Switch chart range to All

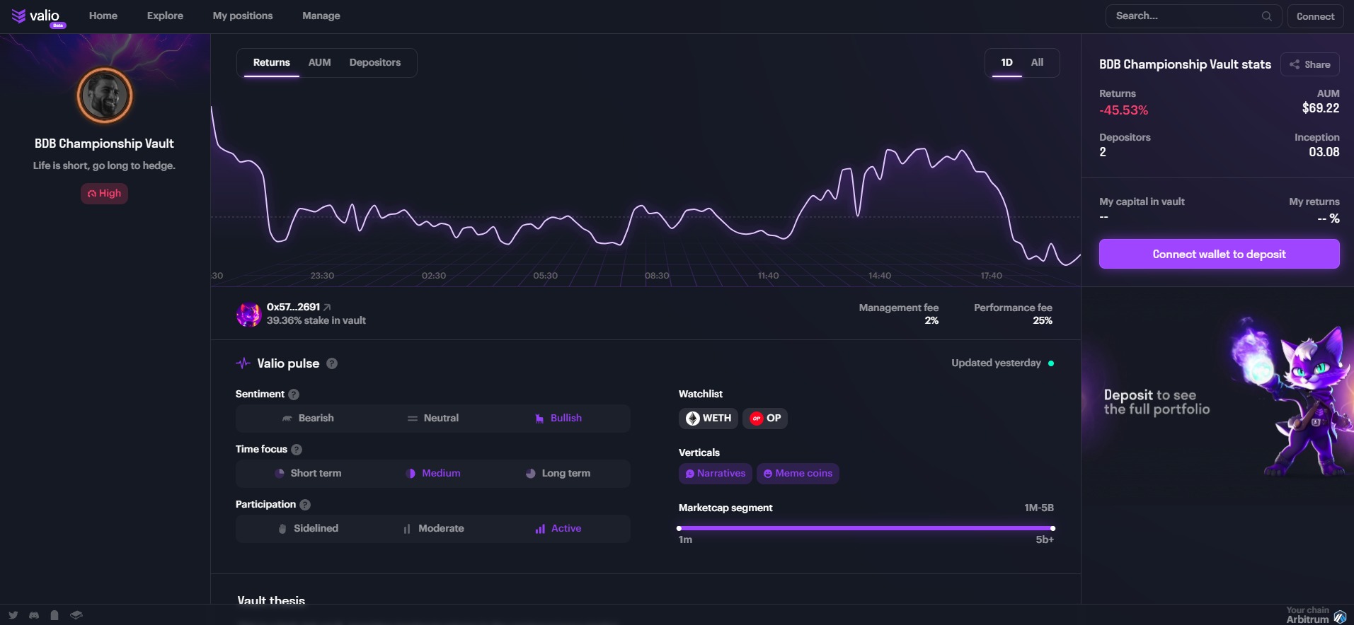1037,62
